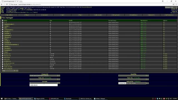This screenshot has width=178, height=100.
Task: Focus the Make file input field
Action: click(x=132, y=79)
